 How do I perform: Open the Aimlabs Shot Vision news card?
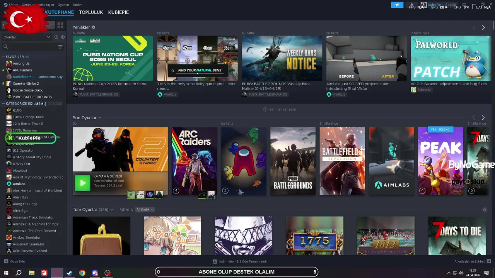(x=367, y=59)
